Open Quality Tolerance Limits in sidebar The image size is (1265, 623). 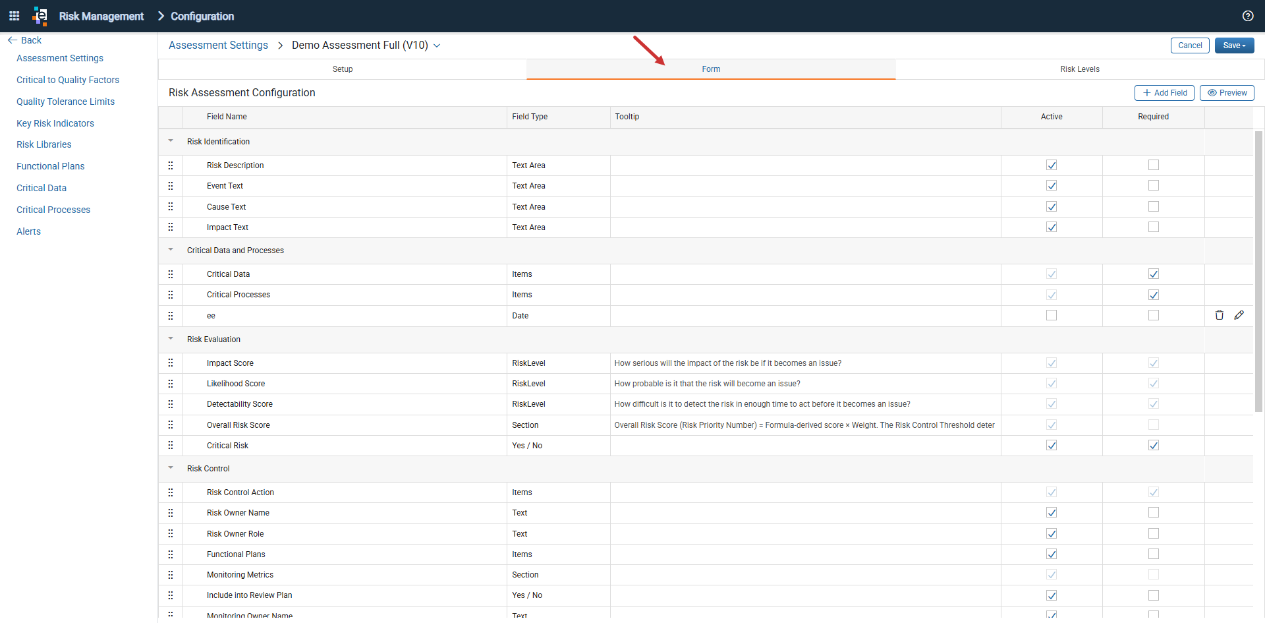[x=65, y=102]
